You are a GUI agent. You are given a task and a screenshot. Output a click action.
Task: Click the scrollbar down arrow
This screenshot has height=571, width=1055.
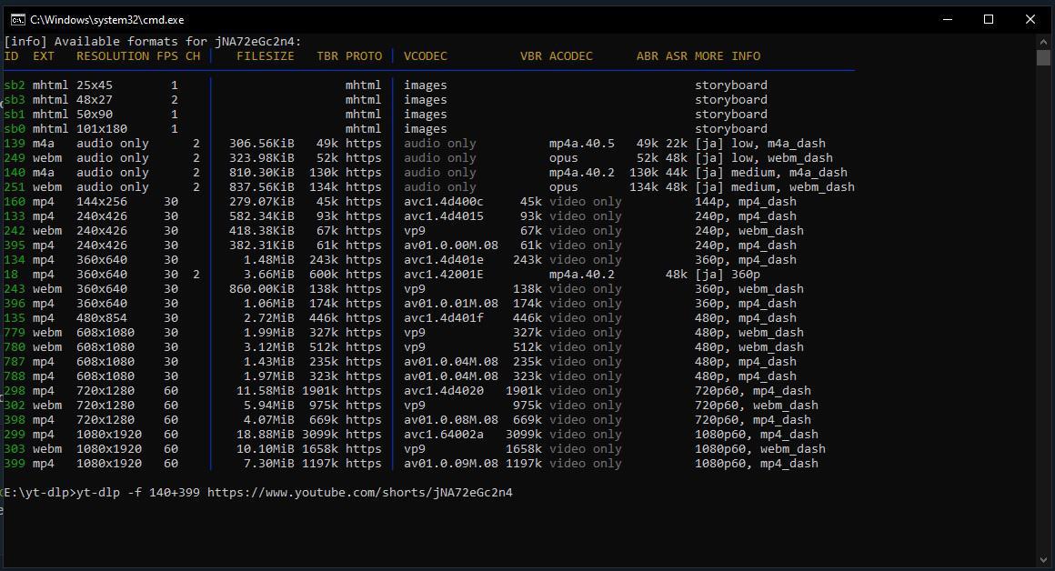[x=1043, y=560]
